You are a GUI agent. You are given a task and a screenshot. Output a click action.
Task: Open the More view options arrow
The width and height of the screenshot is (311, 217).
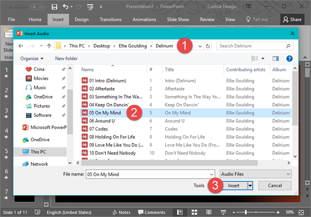[263, 58]
